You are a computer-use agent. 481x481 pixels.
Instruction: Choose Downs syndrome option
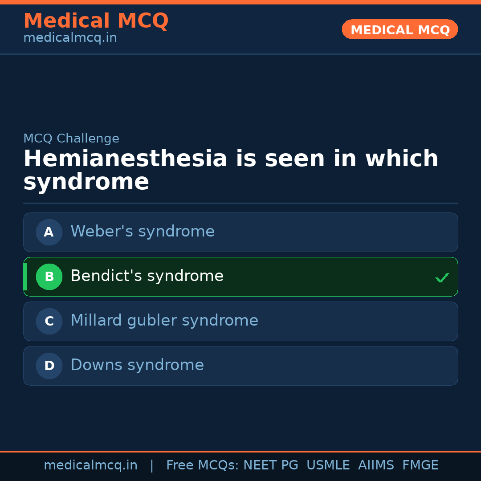137,365
